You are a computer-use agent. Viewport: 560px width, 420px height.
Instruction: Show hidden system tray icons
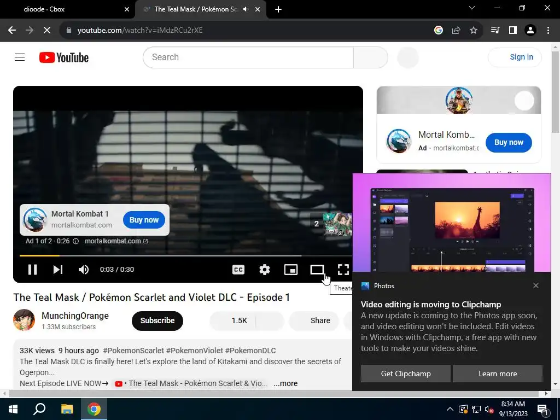[x=450, y=409]
